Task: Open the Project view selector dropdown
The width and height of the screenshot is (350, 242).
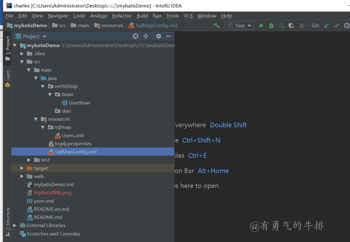Action: 44,36
